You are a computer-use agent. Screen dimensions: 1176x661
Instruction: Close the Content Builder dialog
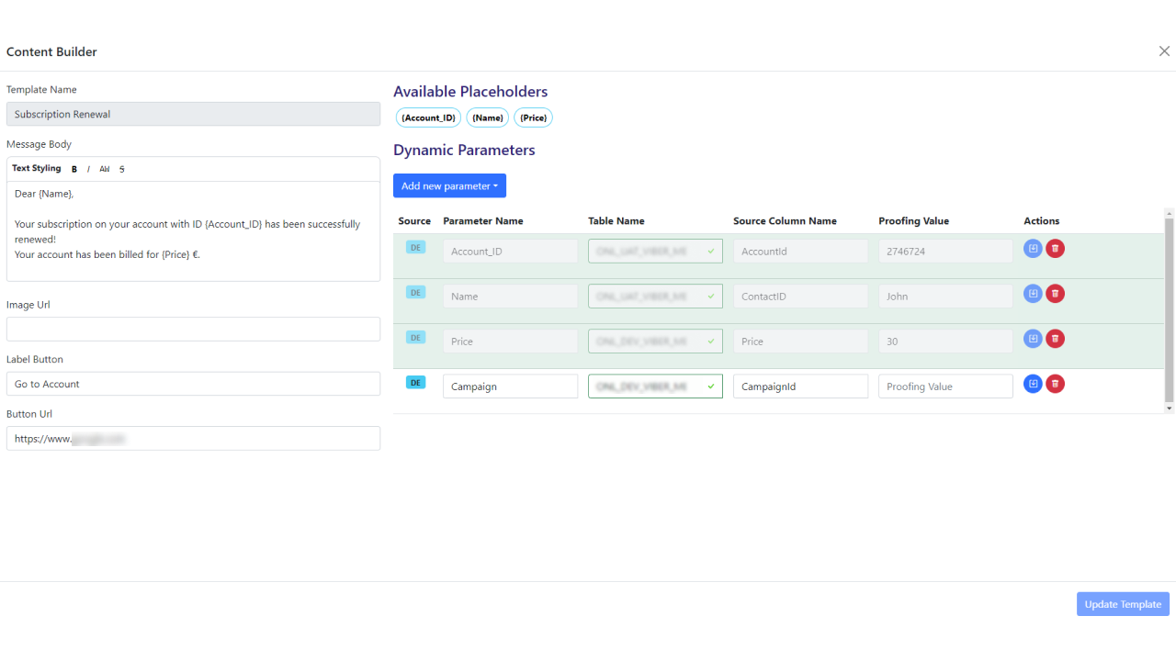pyautogui.click(x=1164, y=51)
